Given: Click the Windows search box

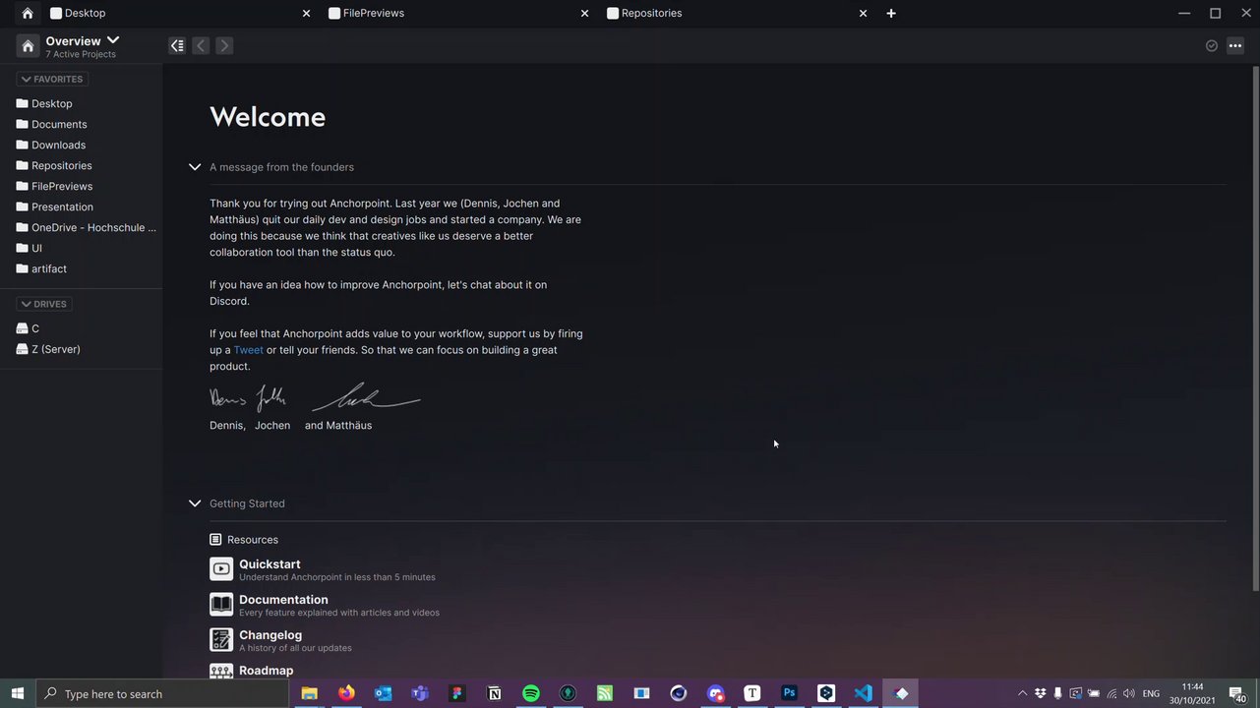Looking at the screenshot, I should pyautogui.click(x=162, y=693).
